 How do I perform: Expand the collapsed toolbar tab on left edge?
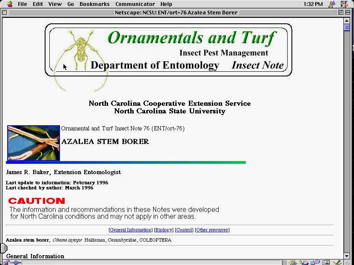tap(4, 248)
